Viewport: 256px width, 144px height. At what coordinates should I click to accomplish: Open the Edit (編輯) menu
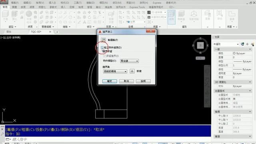point(27,3)
